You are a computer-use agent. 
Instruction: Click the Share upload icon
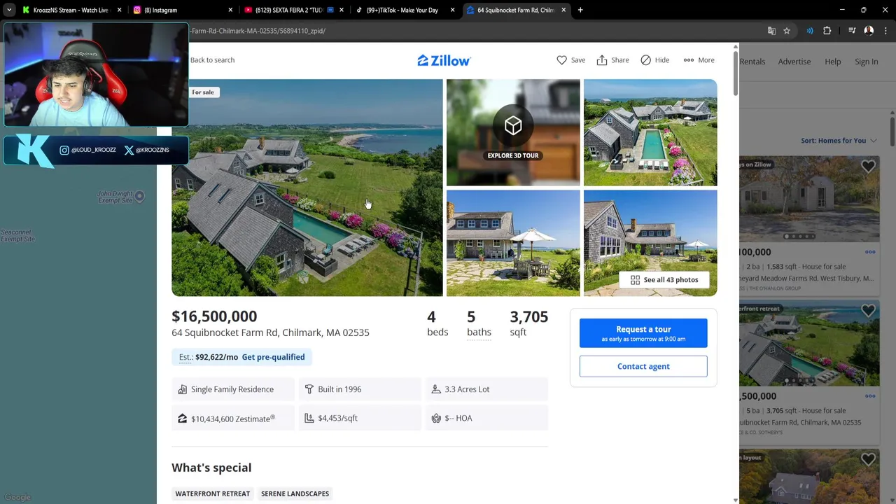point(602,60)
